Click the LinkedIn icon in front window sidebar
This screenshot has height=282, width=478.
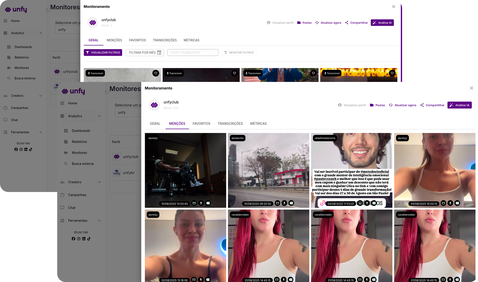pos(84,239)
